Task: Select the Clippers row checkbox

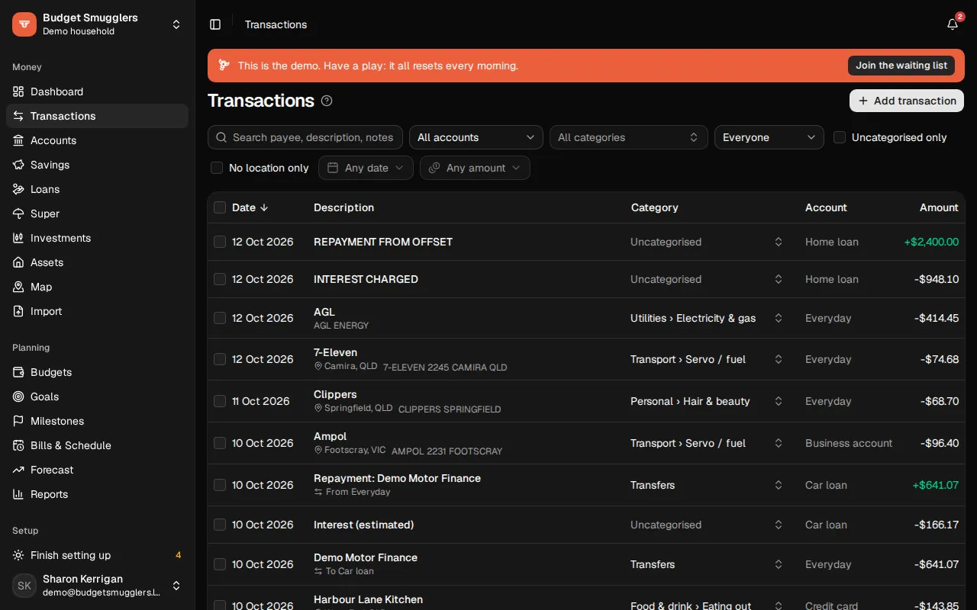Action: [220, 401]
